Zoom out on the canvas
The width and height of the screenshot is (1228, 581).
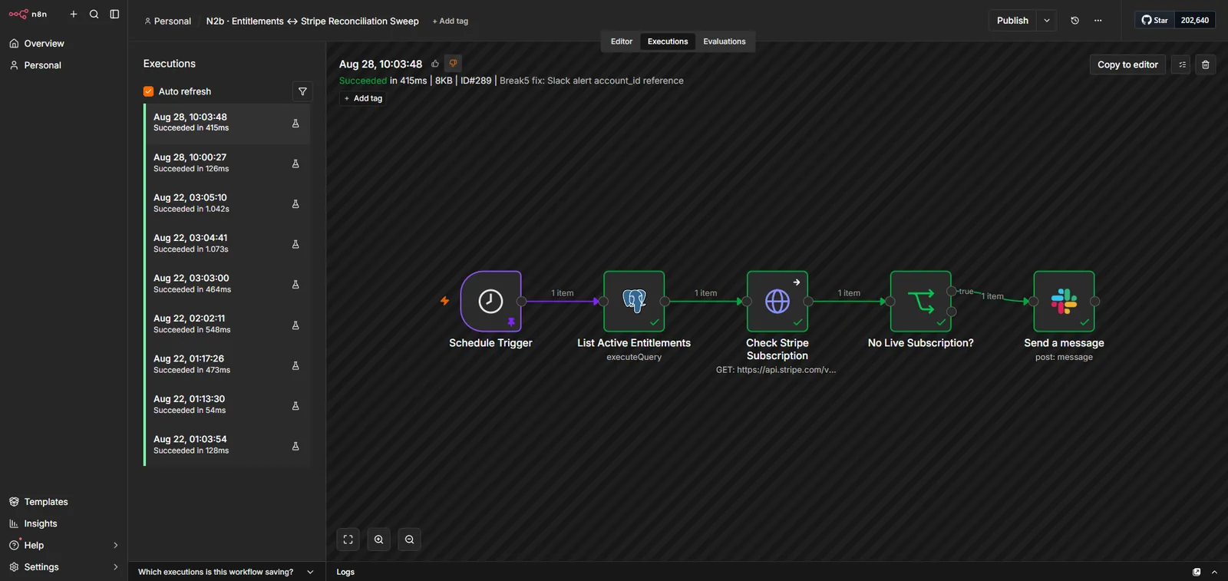click(x=410, y=540)
